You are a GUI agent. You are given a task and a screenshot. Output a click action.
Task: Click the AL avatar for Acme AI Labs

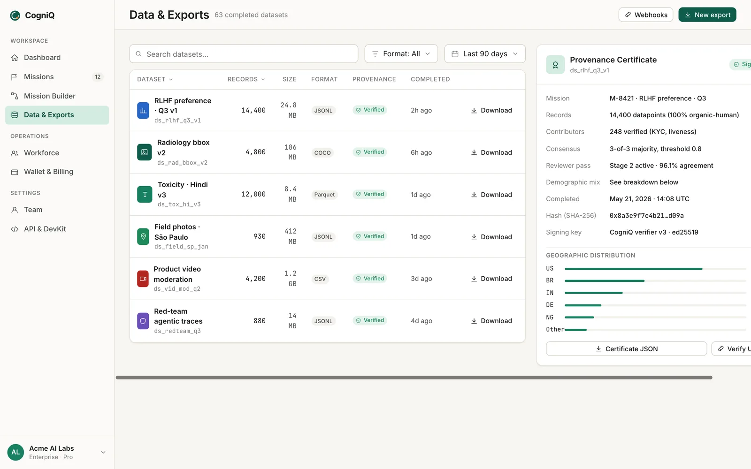[x=15, y=452]
